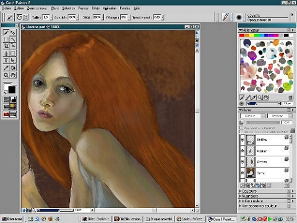297x223 pixels.
Task: Click the Mélangeur clear trash button
Action: click(291, 97)
